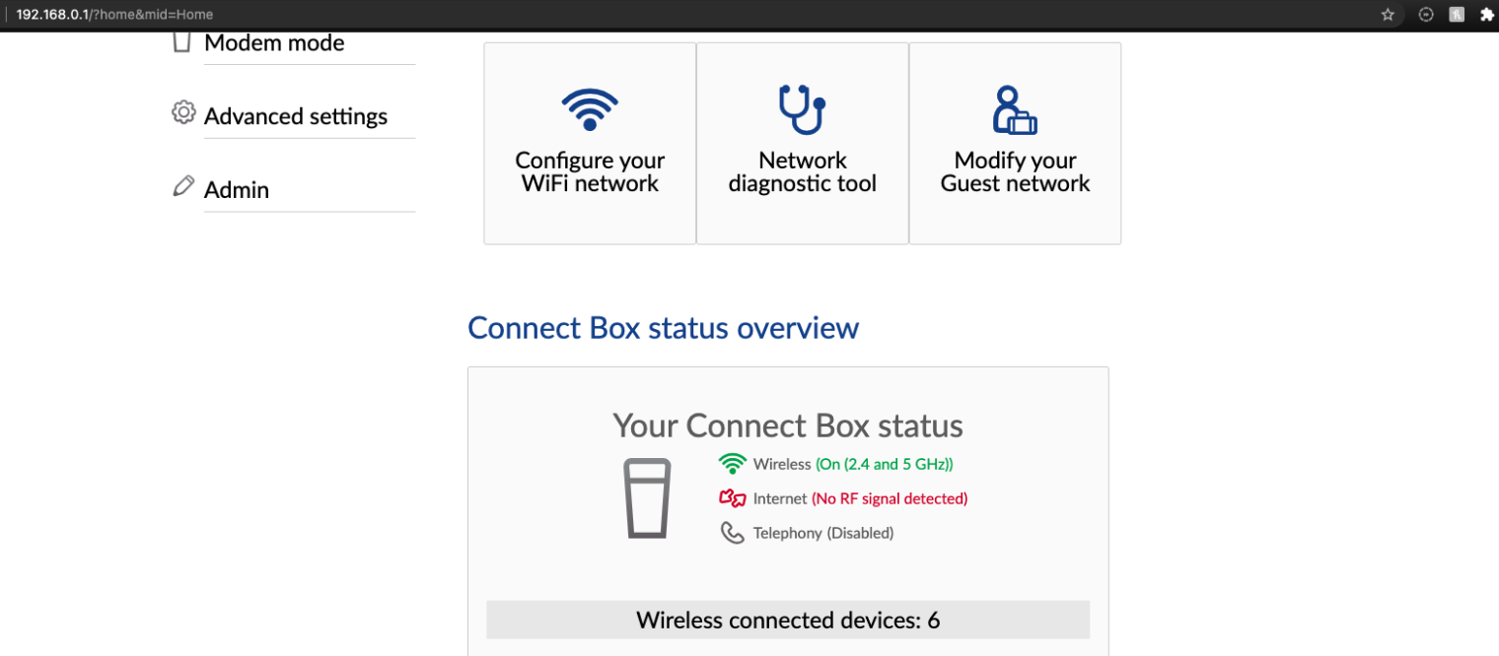Click the Modem mode box icon
This screenshot has height=656, width=1499.
click(181, 42)
